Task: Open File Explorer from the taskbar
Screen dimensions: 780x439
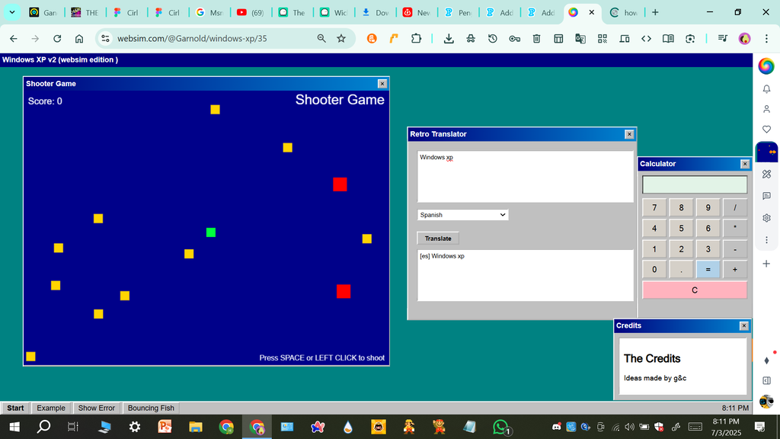Action: coord(196,427)
